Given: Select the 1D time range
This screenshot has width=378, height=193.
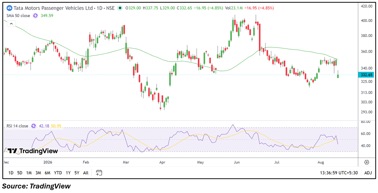Looking at the screenshot, I should pyautogui.click(x=11, y=173).
